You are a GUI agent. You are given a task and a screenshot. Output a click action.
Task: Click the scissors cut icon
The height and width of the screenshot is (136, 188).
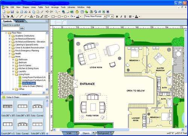tap(30, 12)
